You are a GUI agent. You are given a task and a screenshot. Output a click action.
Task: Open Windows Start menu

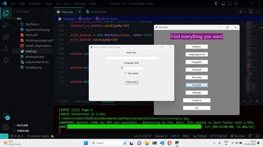[86, 143]
